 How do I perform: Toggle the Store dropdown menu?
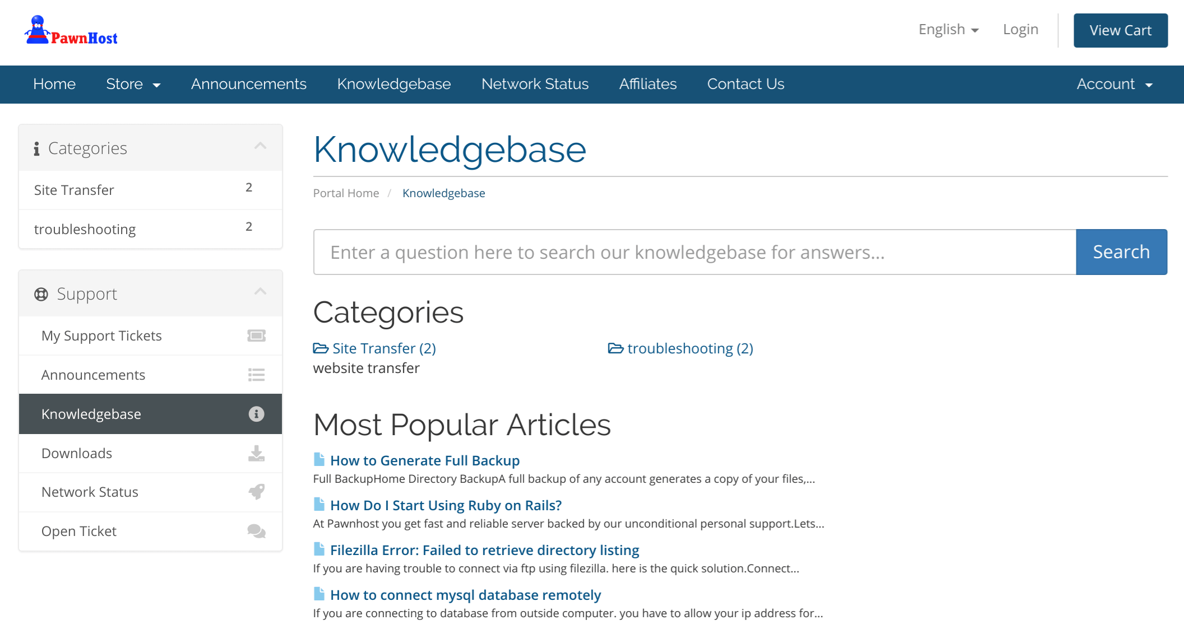(134, 84)
